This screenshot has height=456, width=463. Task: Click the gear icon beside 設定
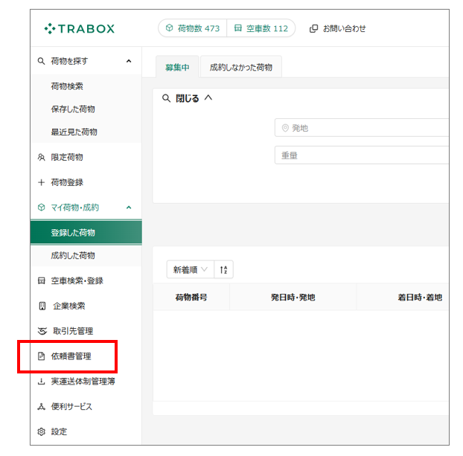coord(42,431)
